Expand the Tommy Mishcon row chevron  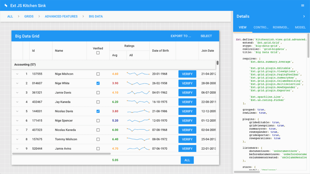click(17, 139)
